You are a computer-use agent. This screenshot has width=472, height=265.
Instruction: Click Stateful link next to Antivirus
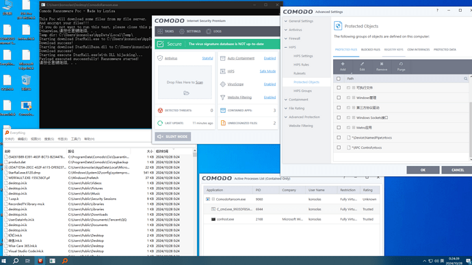207,58
